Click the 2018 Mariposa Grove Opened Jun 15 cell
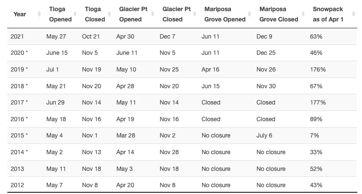The width and height of the screenshot is (362, 194). click(x=210, y=86)
